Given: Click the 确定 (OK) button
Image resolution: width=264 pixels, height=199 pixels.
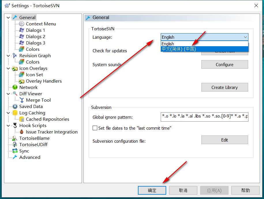Looking at the screenshot, I should [152, 190].
